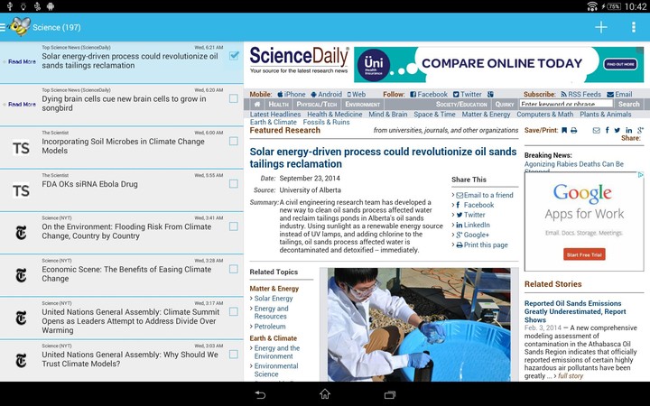
Task: Open the Quirky navbar tab
Action: click(x=505, y=105)
